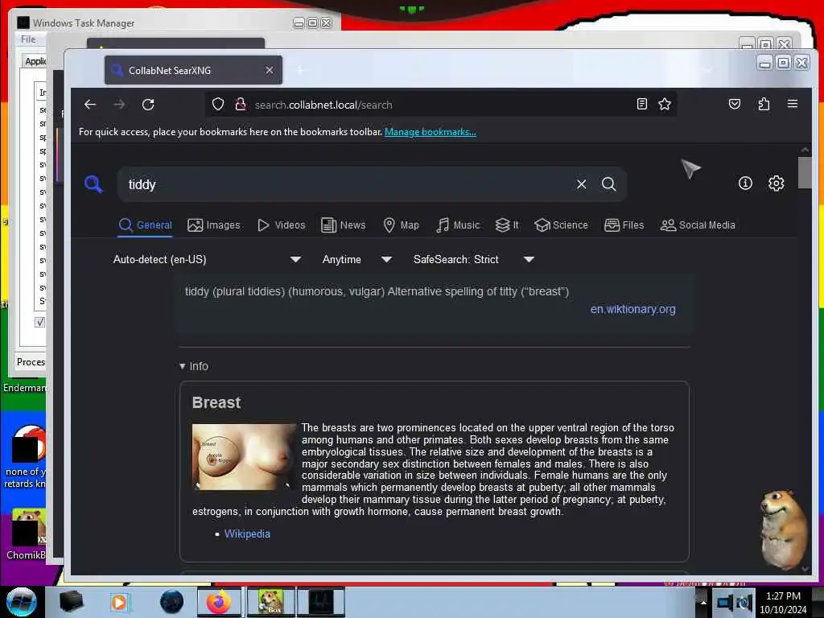
Task: Open the File menu in Task Manager
Action: pos(28,39)
